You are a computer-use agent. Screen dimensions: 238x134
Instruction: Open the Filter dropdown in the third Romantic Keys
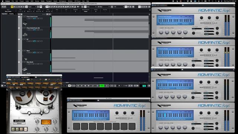point(196,93)
